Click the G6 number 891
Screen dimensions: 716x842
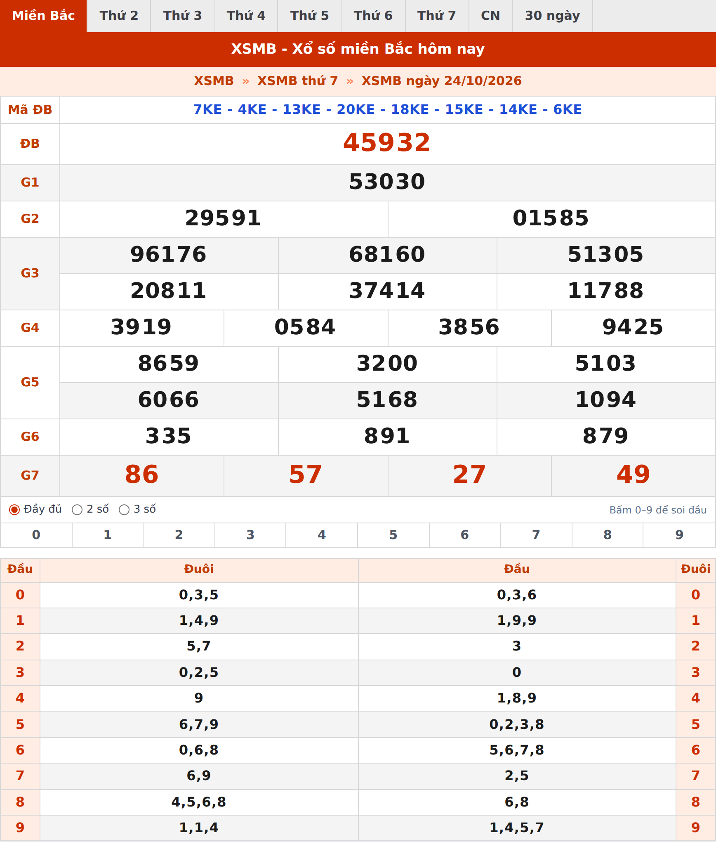coord(387,436)
